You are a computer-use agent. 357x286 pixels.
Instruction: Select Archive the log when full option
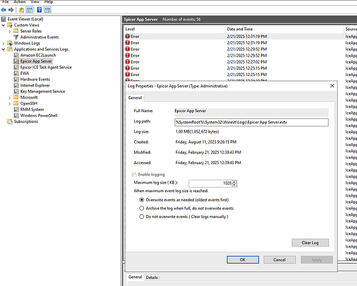point(142,208)
